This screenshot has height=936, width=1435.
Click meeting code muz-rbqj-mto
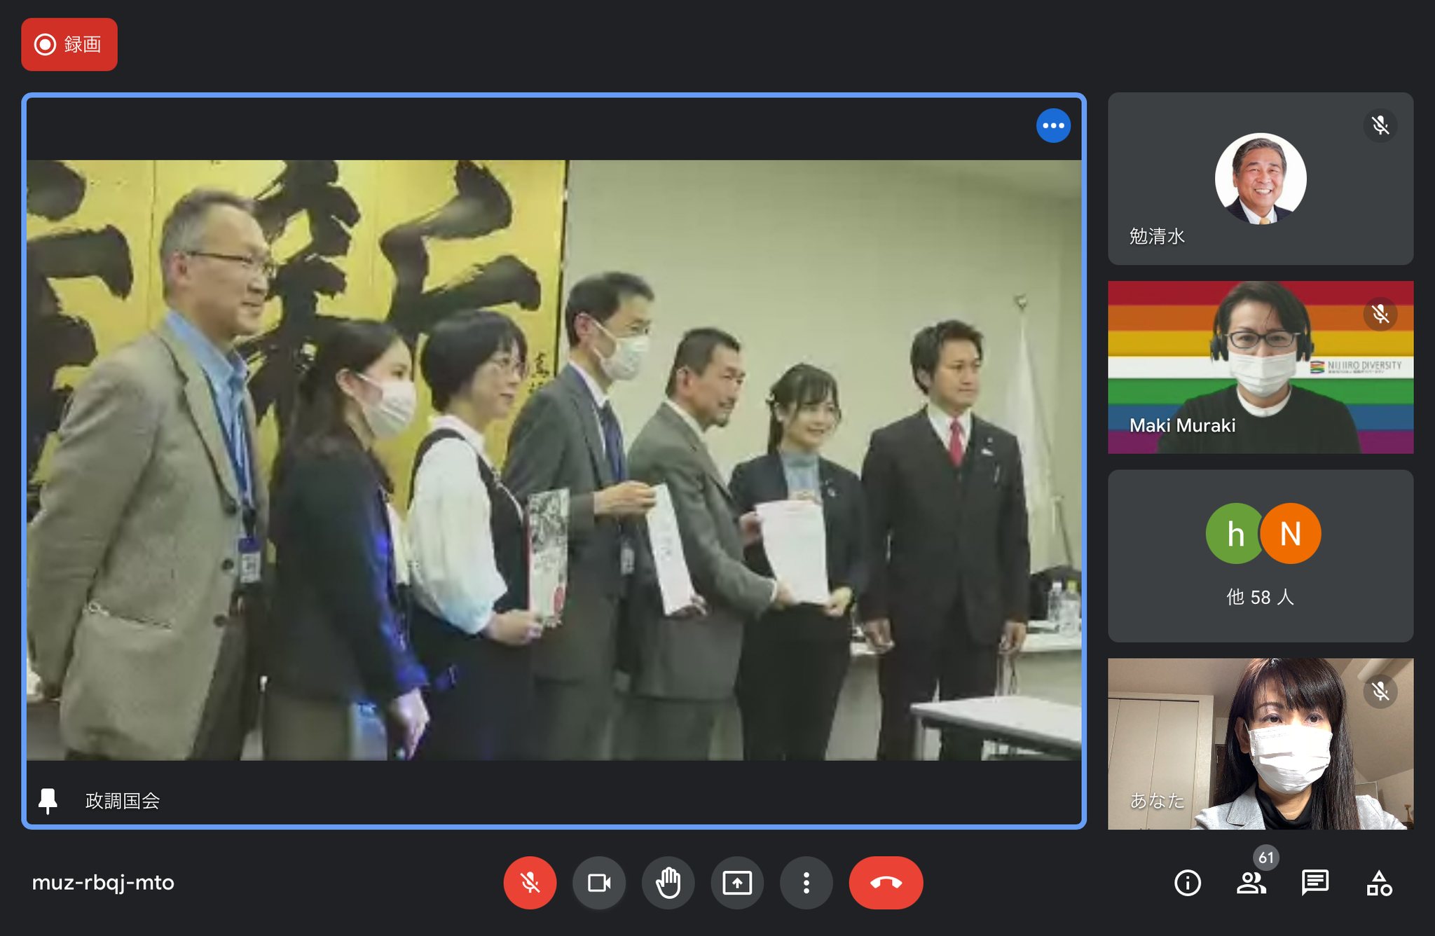[x=103, y=883]
